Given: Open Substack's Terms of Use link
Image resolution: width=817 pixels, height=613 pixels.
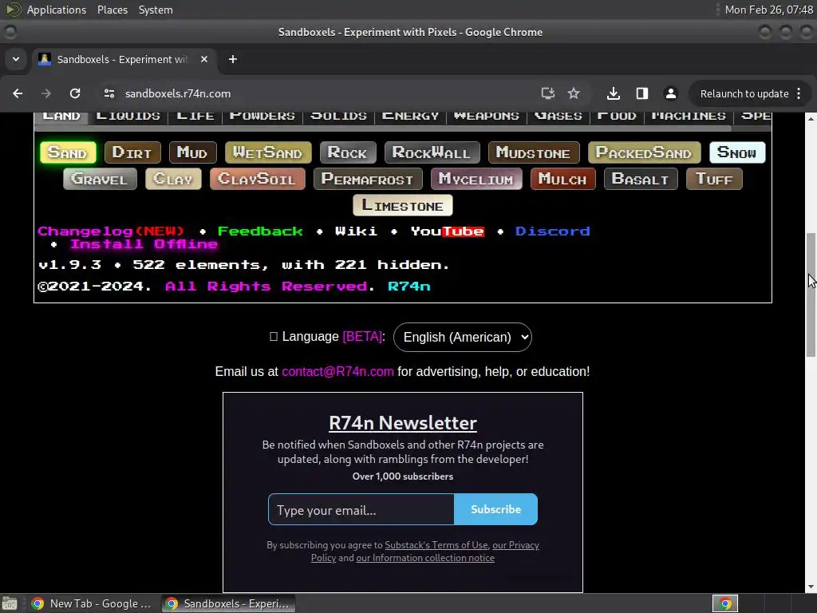Looking at the screenshot, I should coord(436,544).
